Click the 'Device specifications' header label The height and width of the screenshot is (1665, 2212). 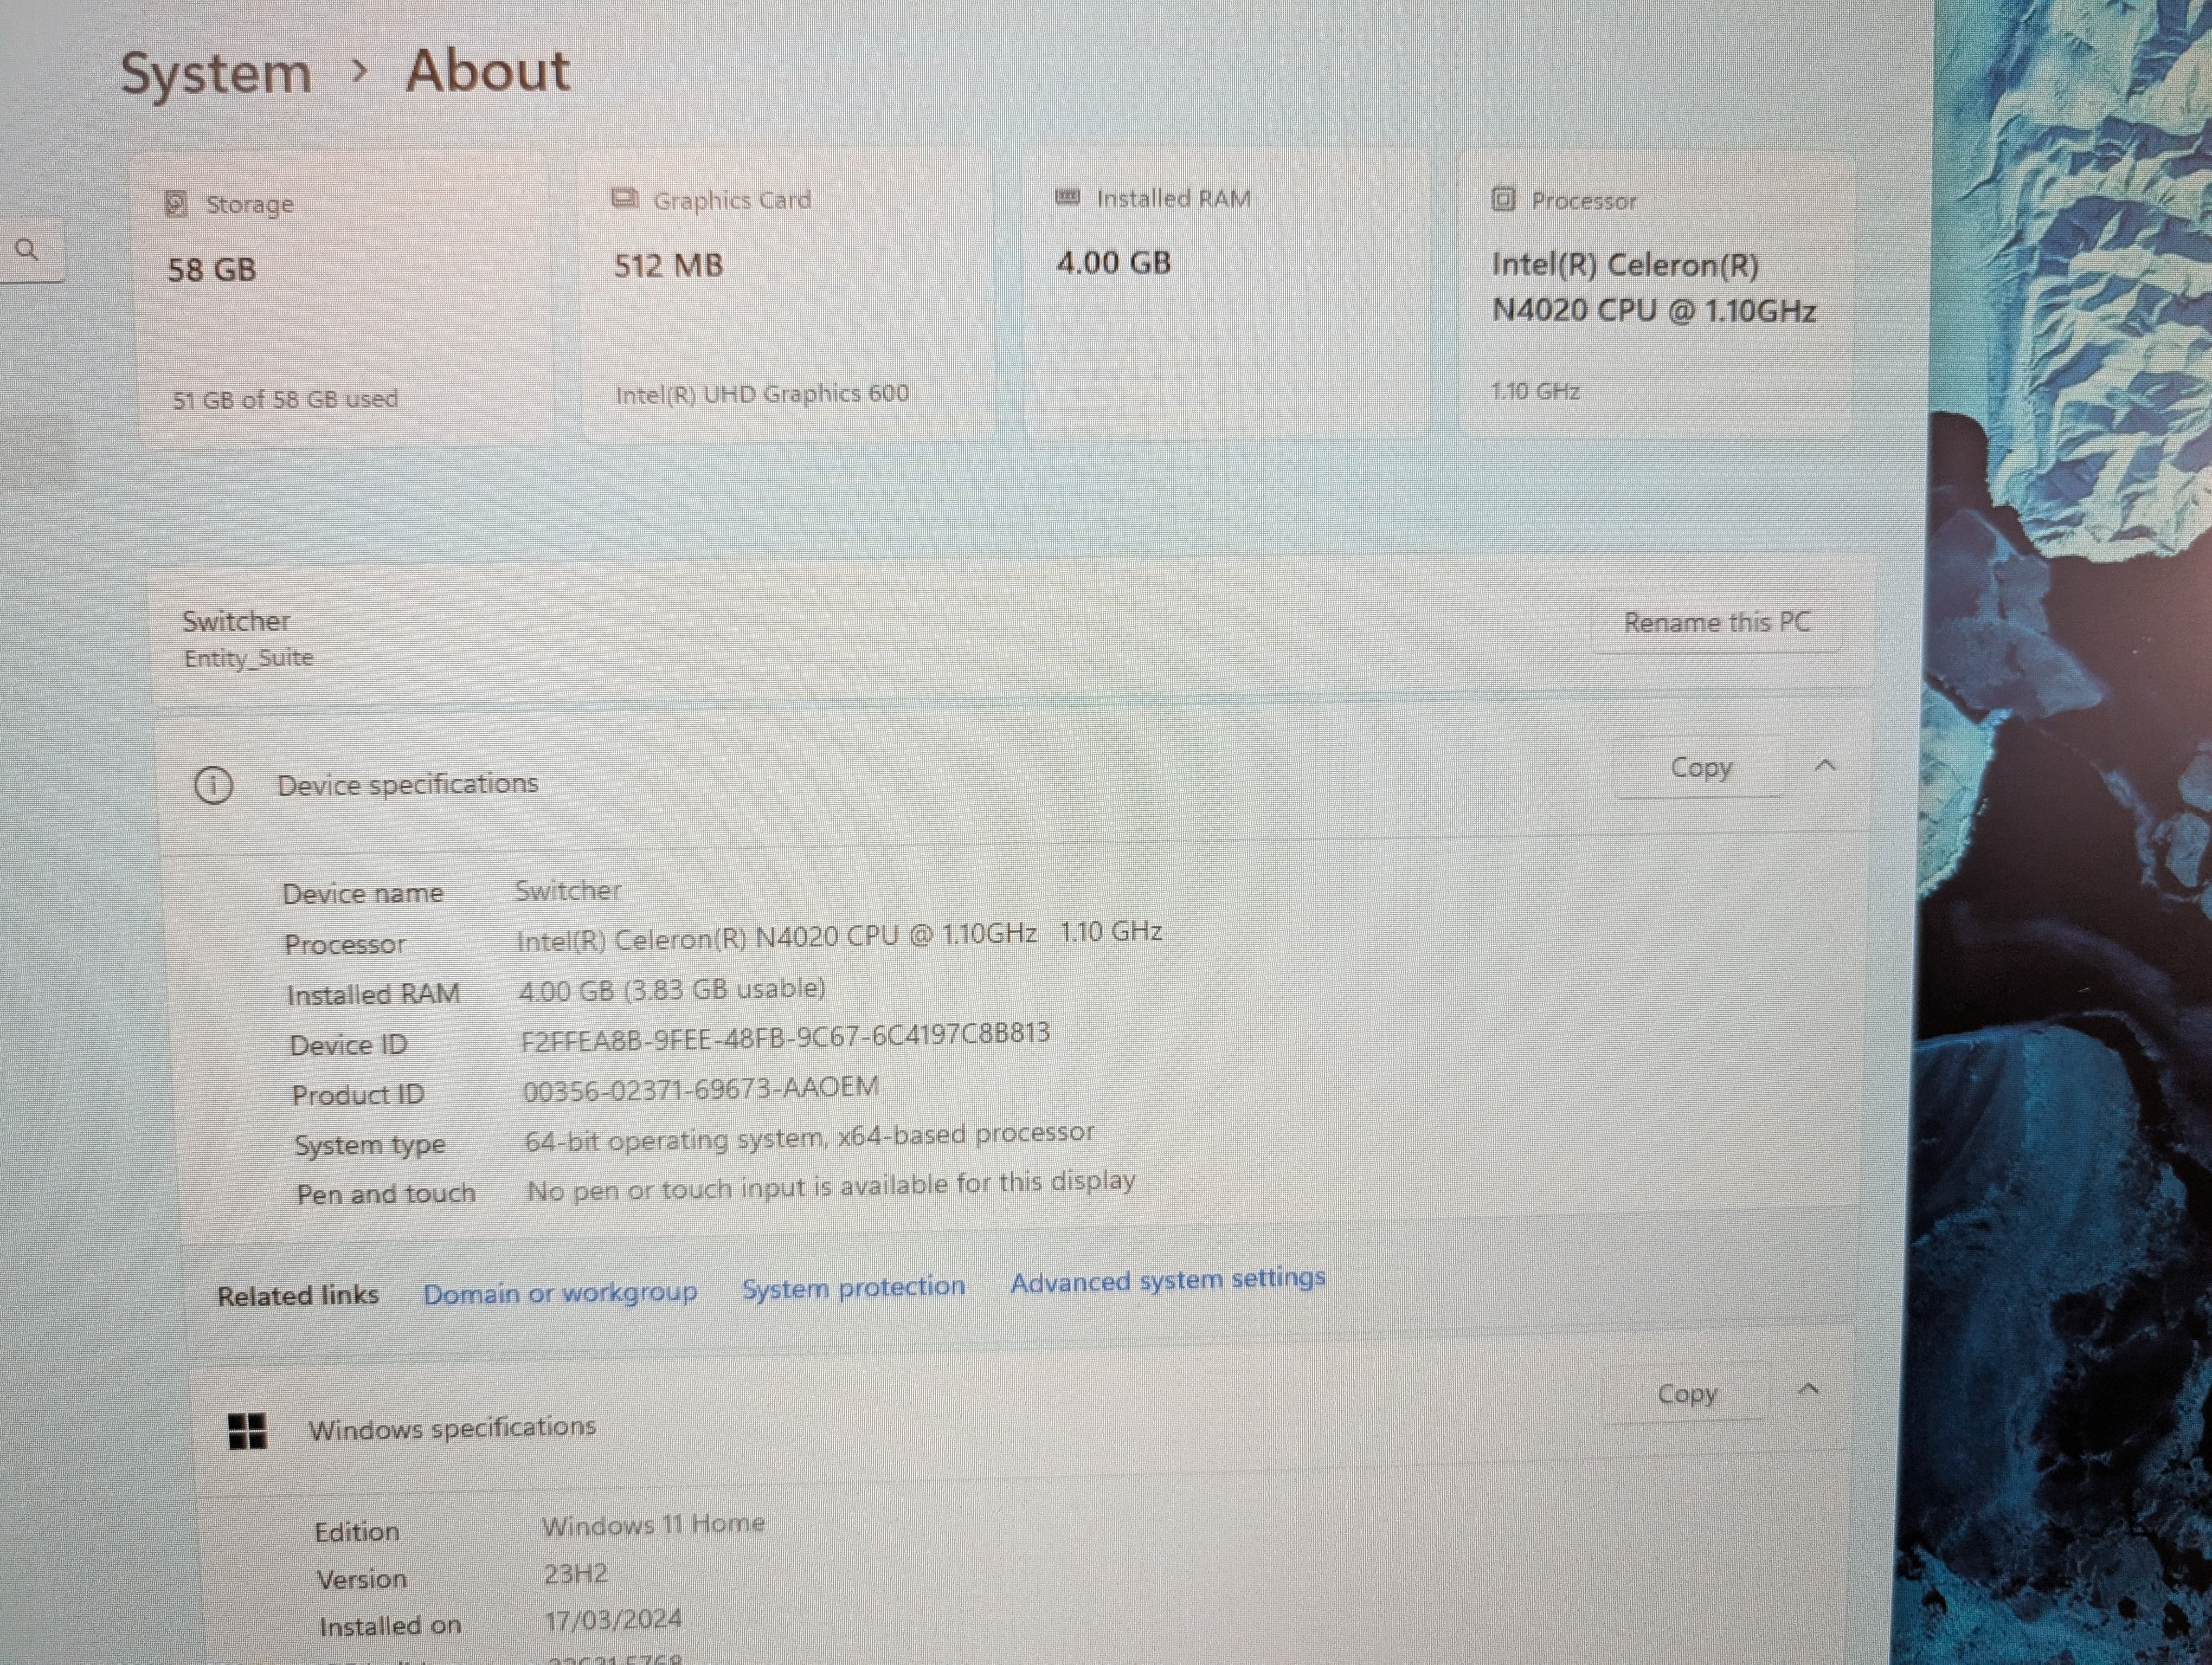point(408,784)
